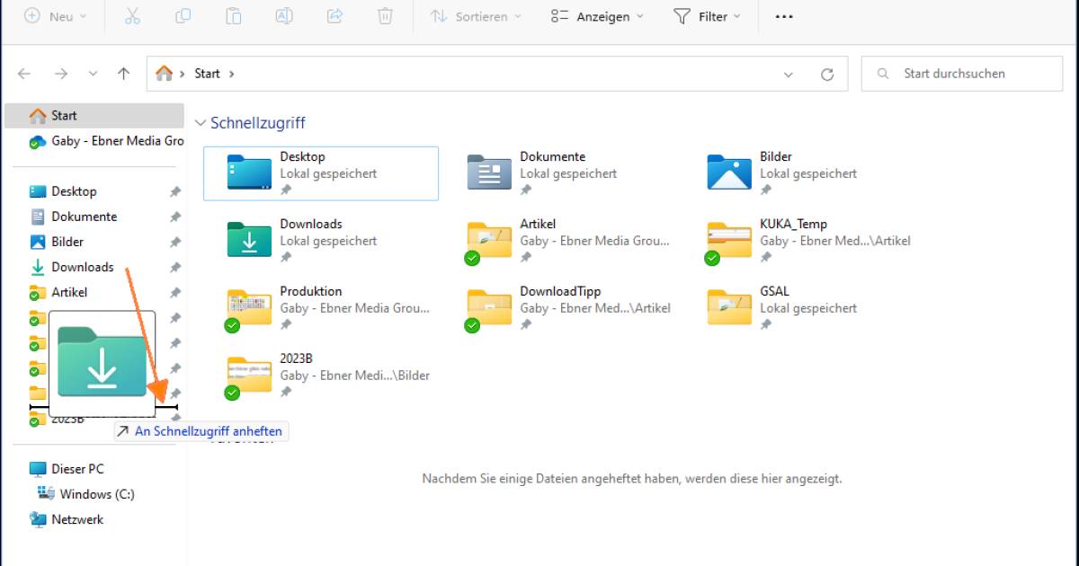Toggle the pin next to Dokumente in sidebar

tap(175, 217)
